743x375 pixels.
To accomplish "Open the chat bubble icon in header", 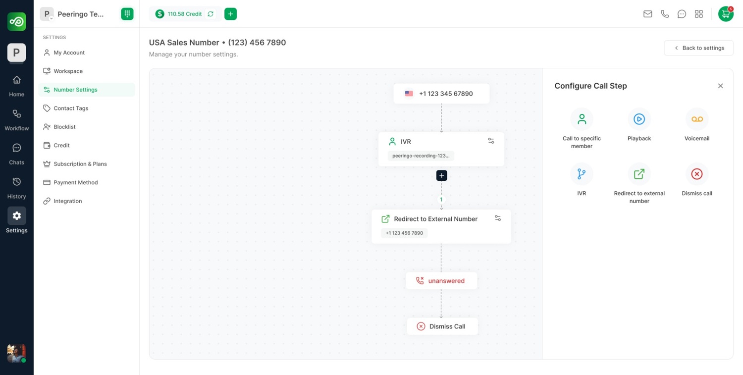I will click(682, 14).
